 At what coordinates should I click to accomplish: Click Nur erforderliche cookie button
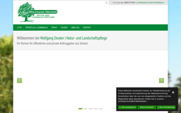[x=166, y=107]
